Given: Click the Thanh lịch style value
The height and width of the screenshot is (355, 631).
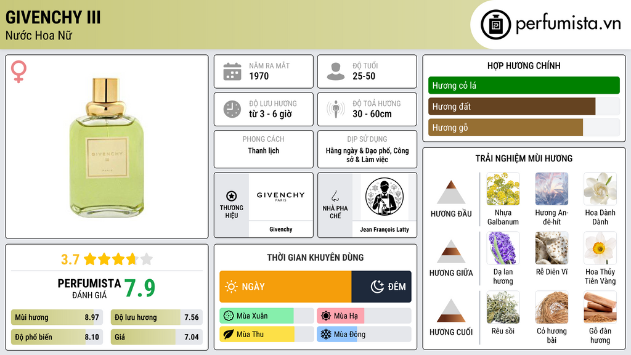Looking at the screenshot, I should point(263,150).
